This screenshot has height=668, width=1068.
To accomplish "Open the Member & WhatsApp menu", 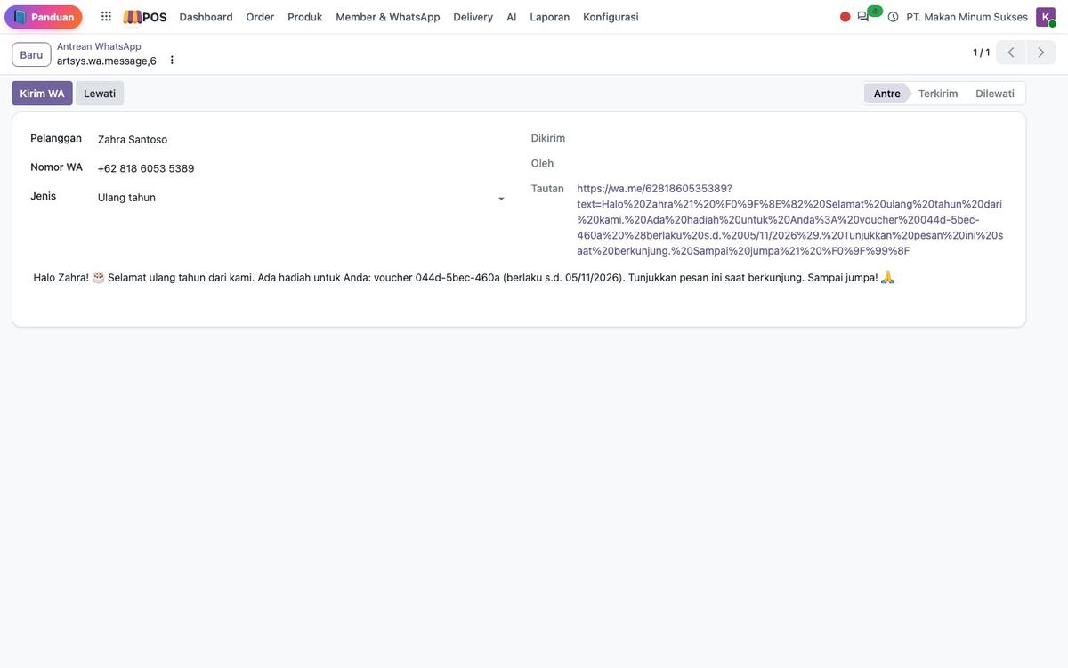I will click(388, 17).
